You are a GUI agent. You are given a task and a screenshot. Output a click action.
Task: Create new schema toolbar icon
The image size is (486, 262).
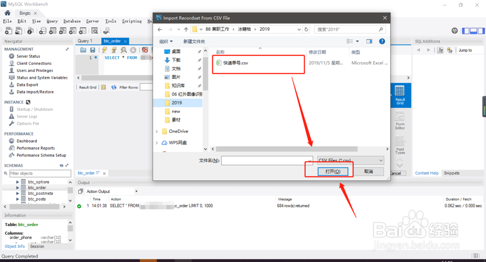(43, 31)
